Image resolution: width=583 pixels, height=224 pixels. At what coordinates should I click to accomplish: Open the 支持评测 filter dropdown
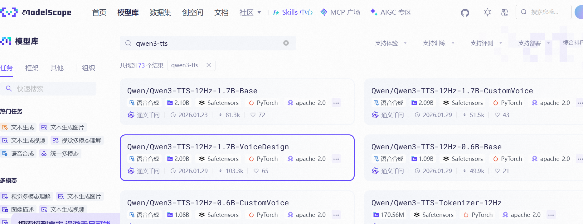(x=486, y=43)
